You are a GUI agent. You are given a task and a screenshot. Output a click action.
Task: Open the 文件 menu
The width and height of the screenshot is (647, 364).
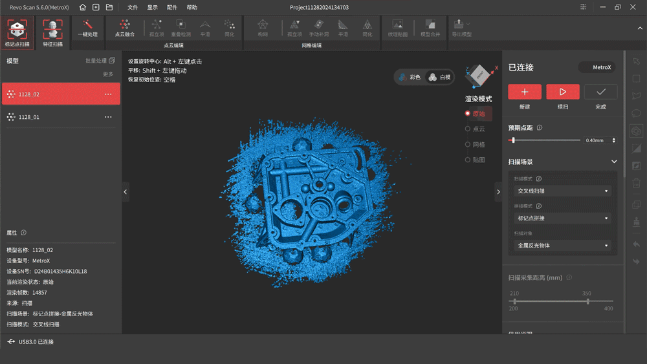(133, 7)
